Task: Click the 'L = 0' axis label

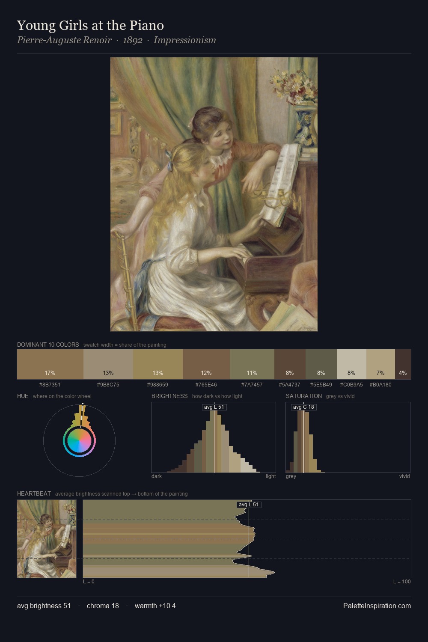Action: (x=89, y=582)
